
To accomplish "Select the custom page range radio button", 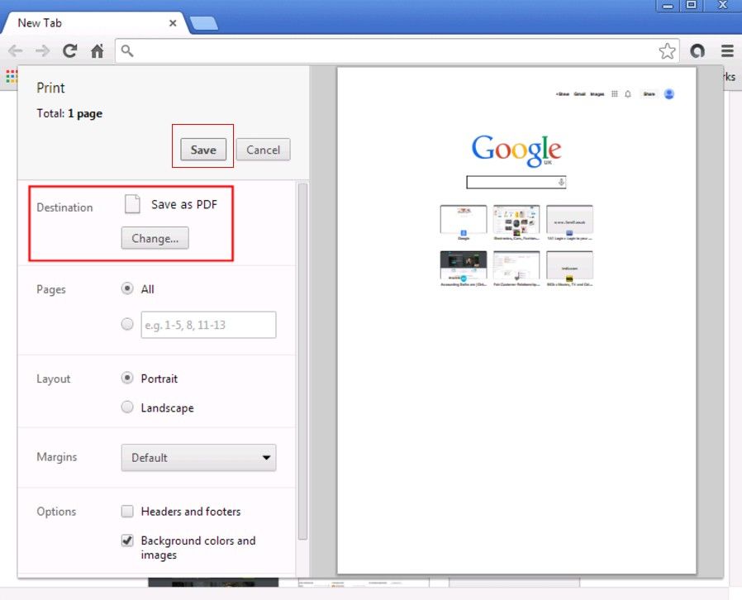I will [126, 324].
